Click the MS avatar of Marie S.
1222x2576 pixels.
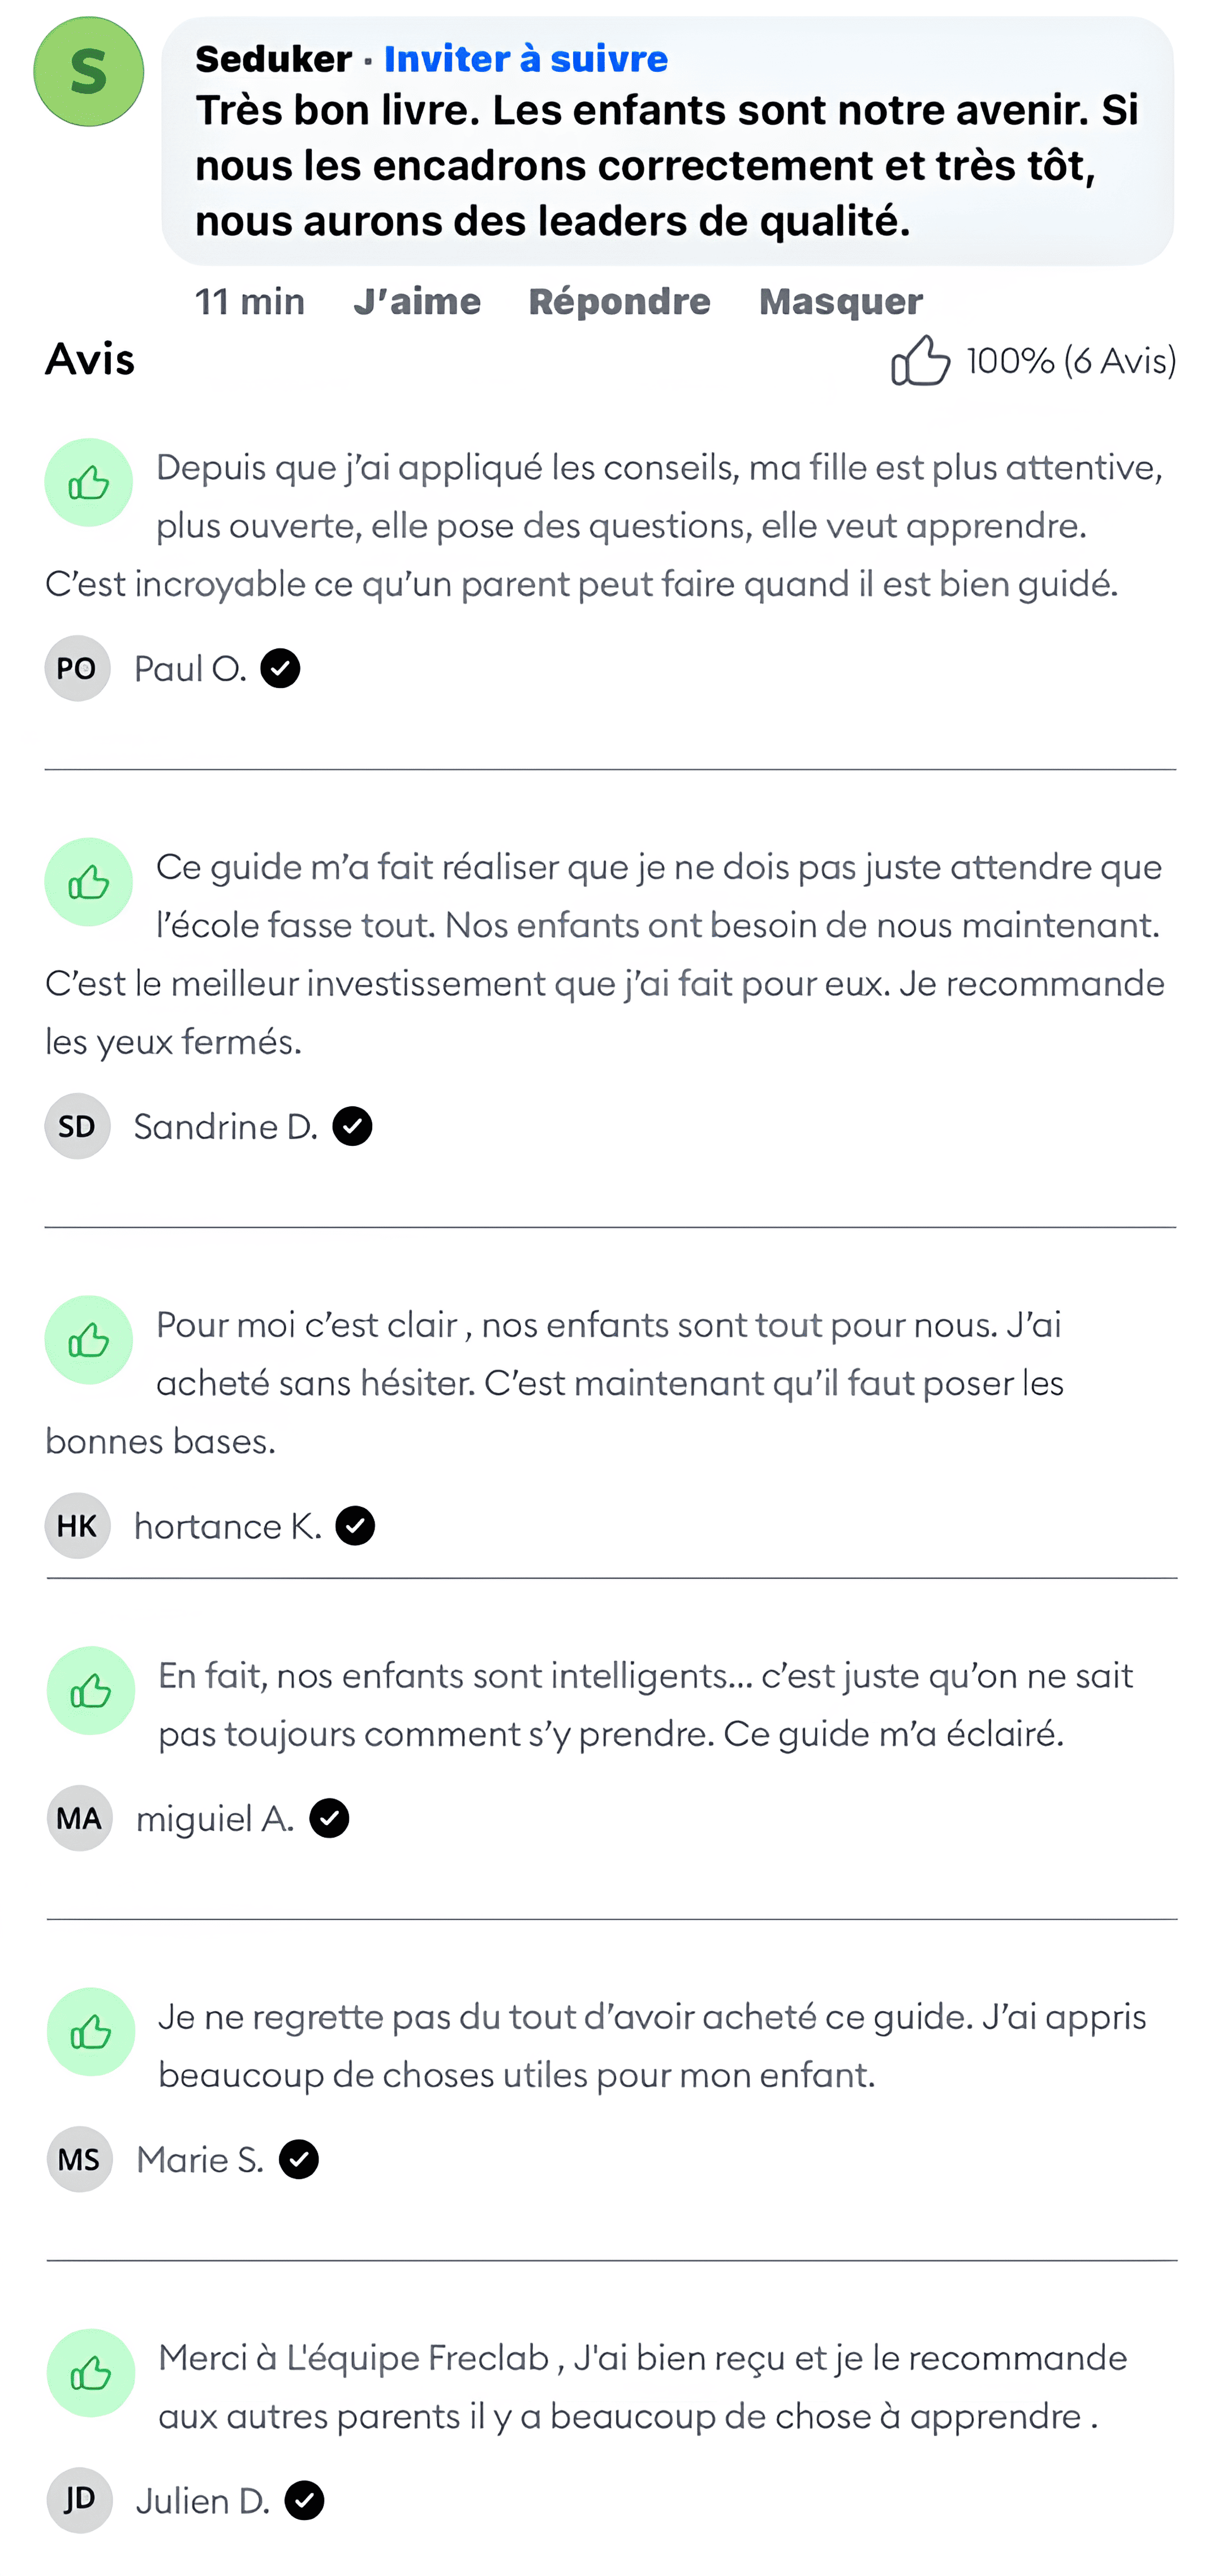(x=79, y=2160)
